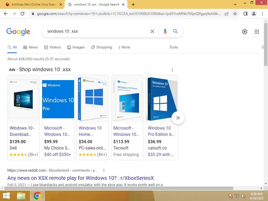Click the horizontal scrollbar thumb
The width and height of the screenshot is (268, 201).
coord(119,188)
